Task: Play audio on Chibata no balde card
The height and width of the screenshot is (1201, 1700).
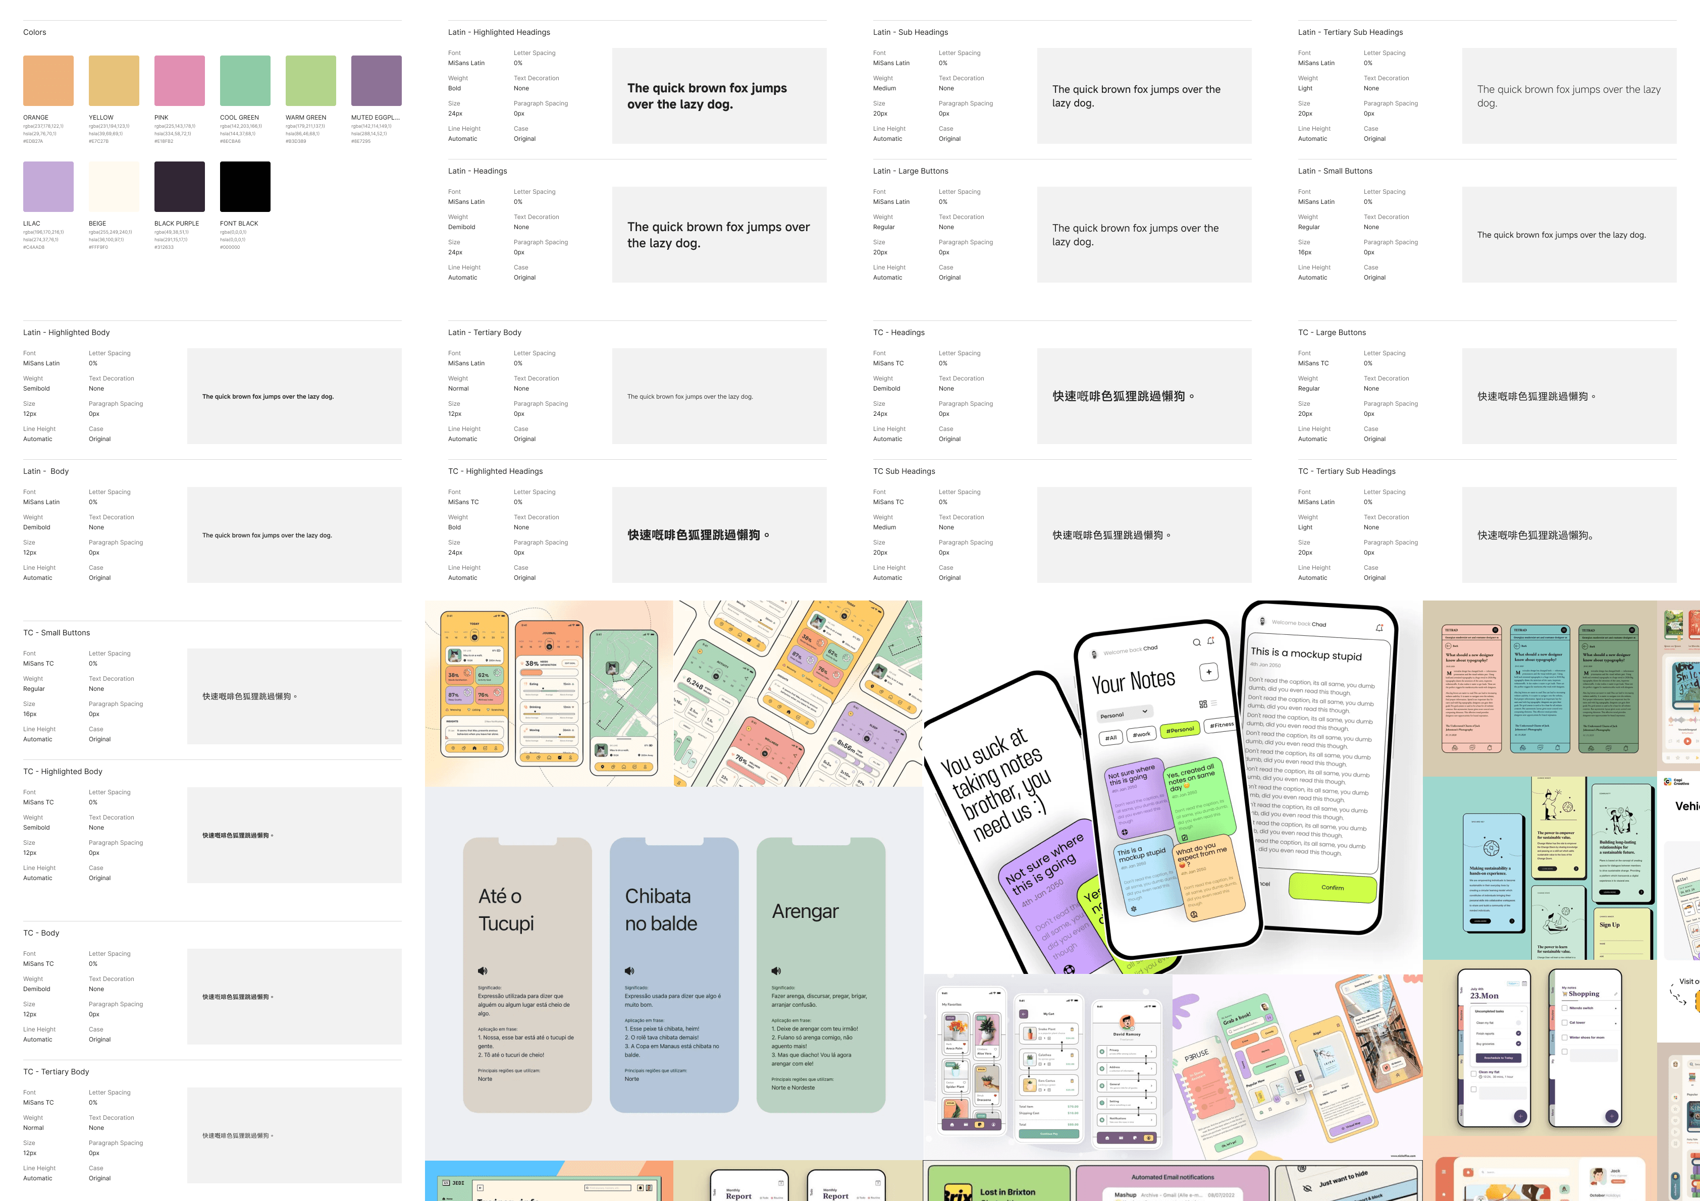Action: coord(629,971)
